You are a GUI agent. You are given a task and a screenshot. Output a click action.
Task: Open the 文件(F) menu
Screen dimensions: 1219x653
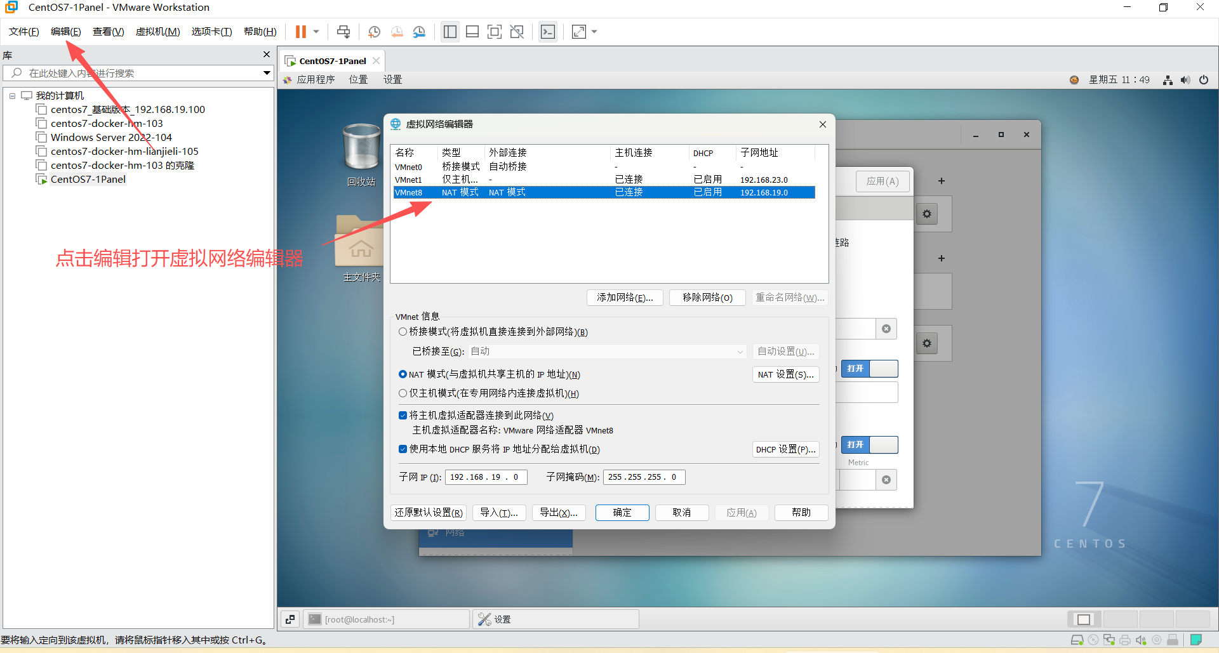point(24,32)
